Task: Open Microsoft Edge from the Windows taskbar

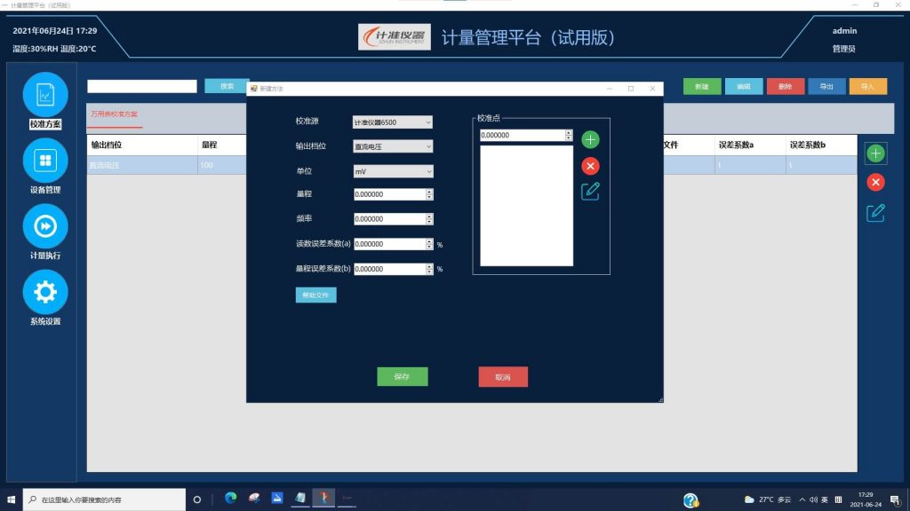Action: [231, 499]
